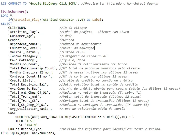The width and height of the screenshot is (183, 137).
Task: Click the `Attrition_Flag` field in SELECT list
Action: pyautogui.click(x=24, y=32)
